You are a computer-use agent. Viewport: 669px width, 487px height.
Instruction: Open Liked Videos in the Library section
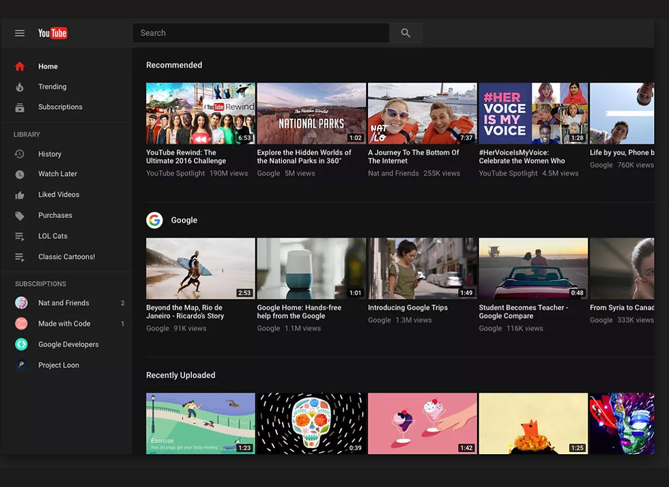[x=59, y=194]
